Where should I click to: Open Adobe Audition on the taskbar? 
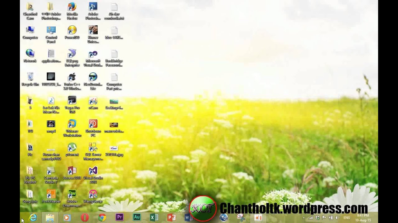[137, 217]
